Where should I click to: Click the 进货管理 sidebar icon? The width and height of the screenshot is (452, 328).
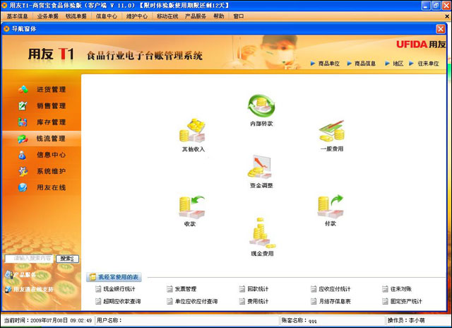[x=23, y=90]
